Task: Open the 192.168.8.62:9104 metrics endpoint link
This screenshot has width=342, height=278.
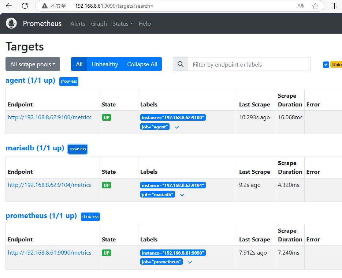Action: (x=49, y=185)
